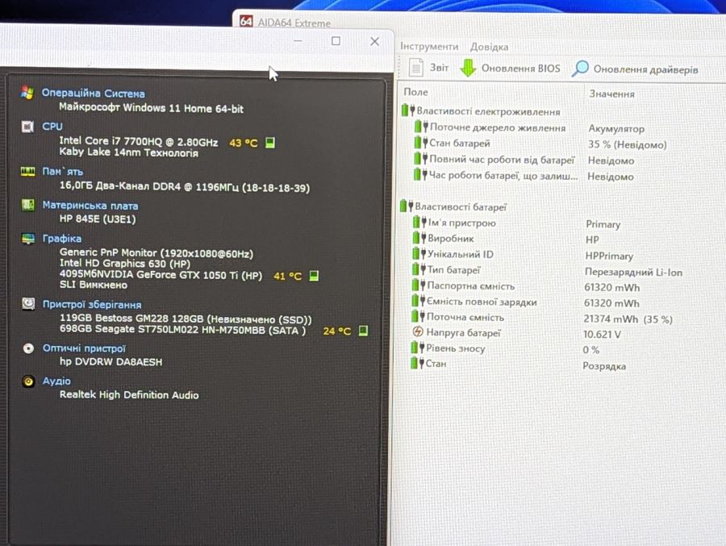Click the Пам'ять RAM module icon

(x=27, y=172)
